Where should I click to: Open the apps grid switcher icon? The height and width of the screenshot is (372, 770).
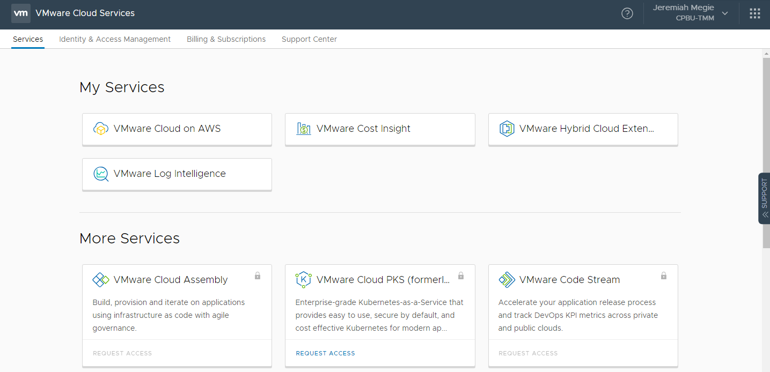click(754, 13)
